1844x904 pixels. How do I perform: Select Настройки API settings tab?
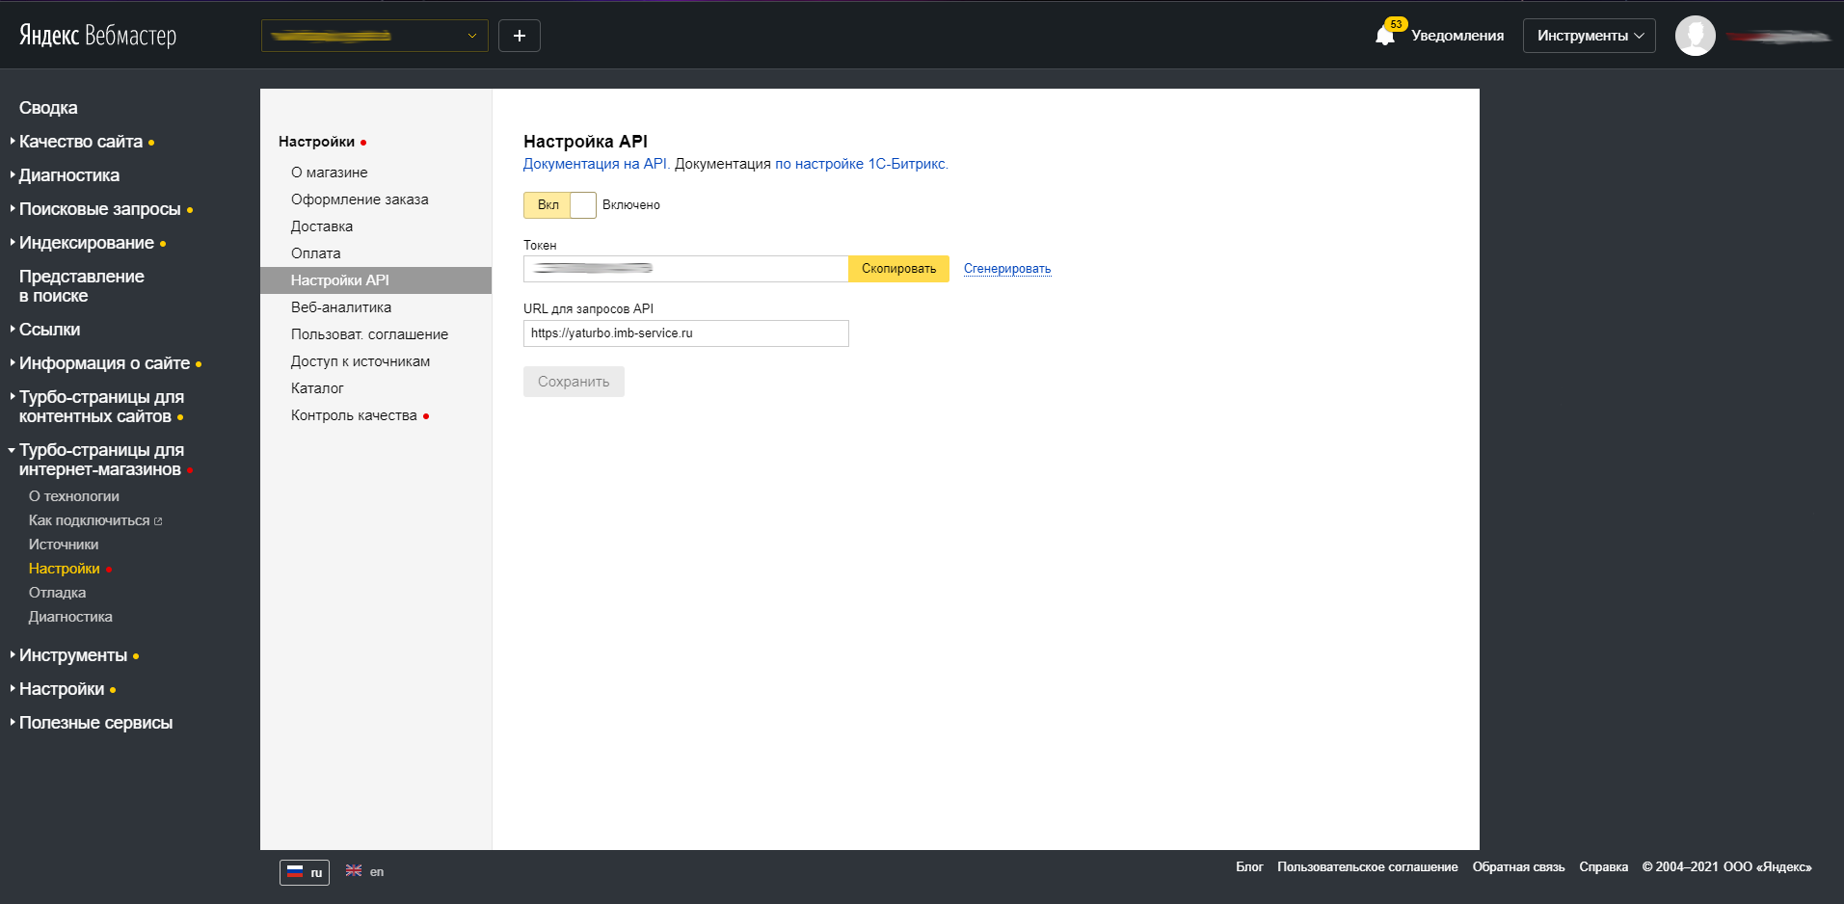pyautogui.click(x=376, y=280)
